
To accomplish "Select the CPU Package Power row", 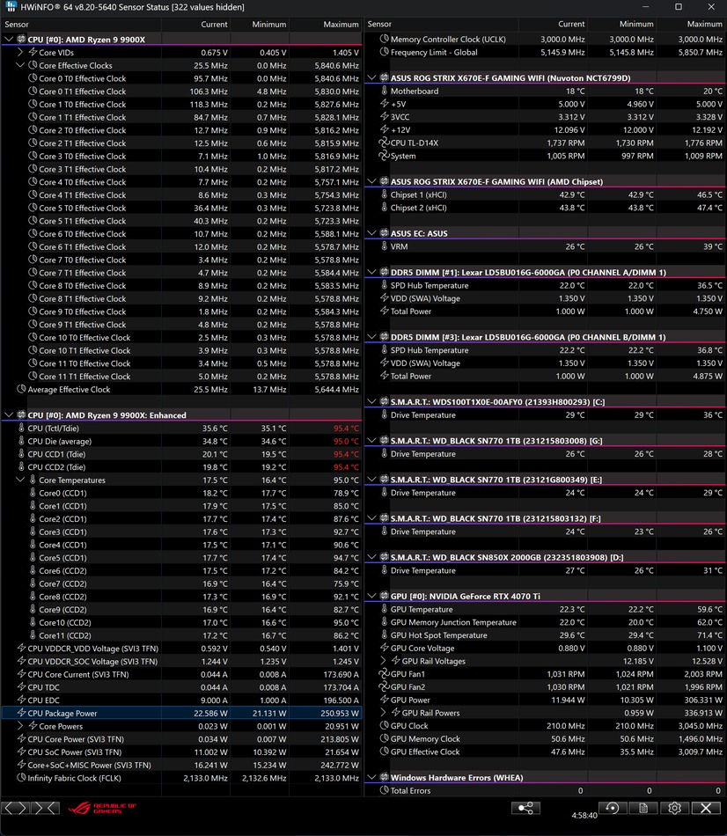I will [181, 713].
